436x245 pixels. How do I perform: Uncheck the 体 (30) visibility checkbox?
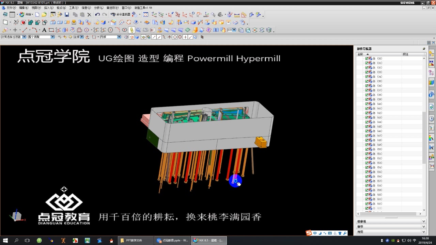tap(367, 58)
